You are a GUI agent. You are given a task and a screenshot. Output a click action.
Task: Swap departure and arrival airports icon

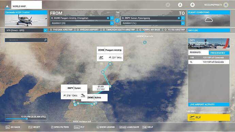coord(117,20)
